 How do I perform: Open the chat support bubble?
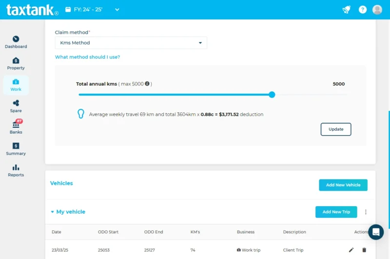point(376,232)
